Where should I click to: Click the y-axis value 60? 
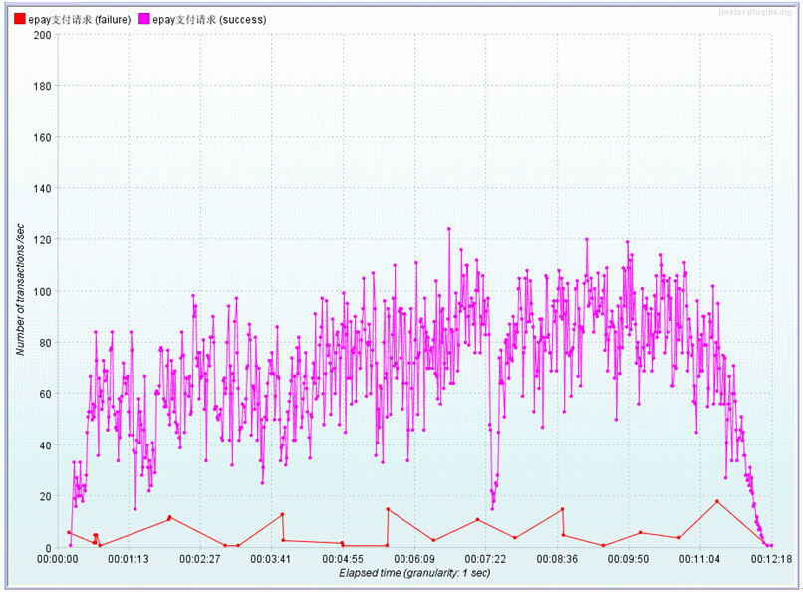45,394
